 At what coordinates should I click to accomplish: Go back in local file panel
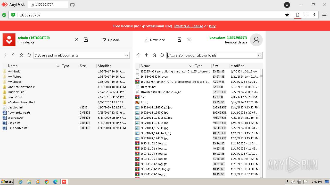[6, 55]
